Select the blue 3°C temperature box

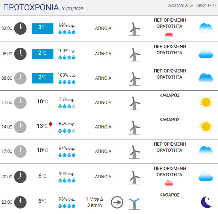point(43,29)
